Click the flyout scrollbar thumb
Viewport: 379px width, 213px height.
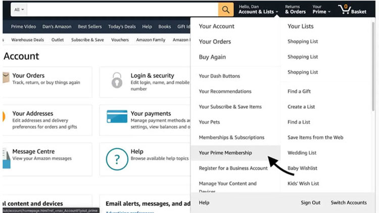pos(373,66)
